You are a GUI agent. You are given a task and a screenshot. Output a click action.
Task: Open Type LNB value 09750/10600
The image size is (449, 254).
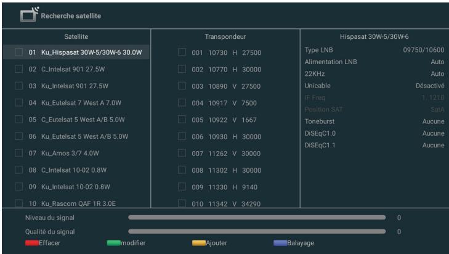click(424, 50)
